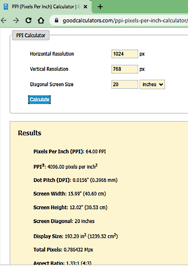Click the padlock site info icon
This screenshot has width=188, height=267.
56,21
